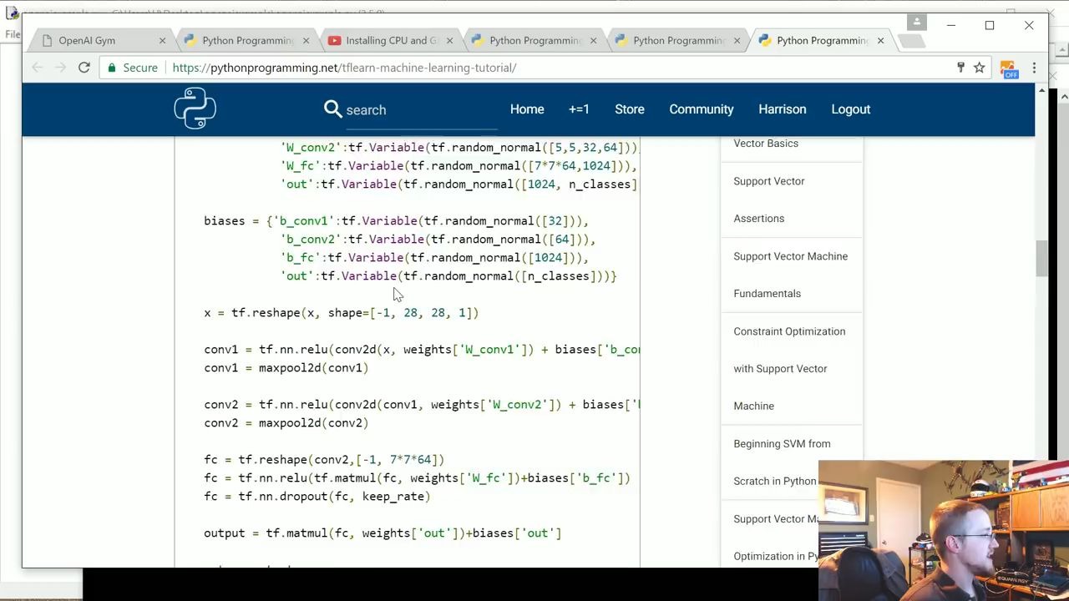Open the Support Vector Assertions link
Viewport: 1069px width, 601px height.
(769, 199)
